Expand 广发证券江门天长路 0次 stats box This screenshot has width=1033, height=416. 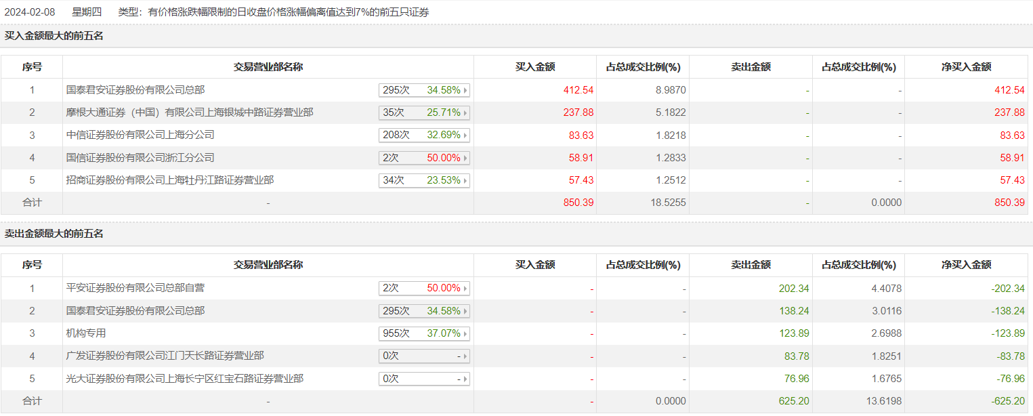(x=424, y=356)
